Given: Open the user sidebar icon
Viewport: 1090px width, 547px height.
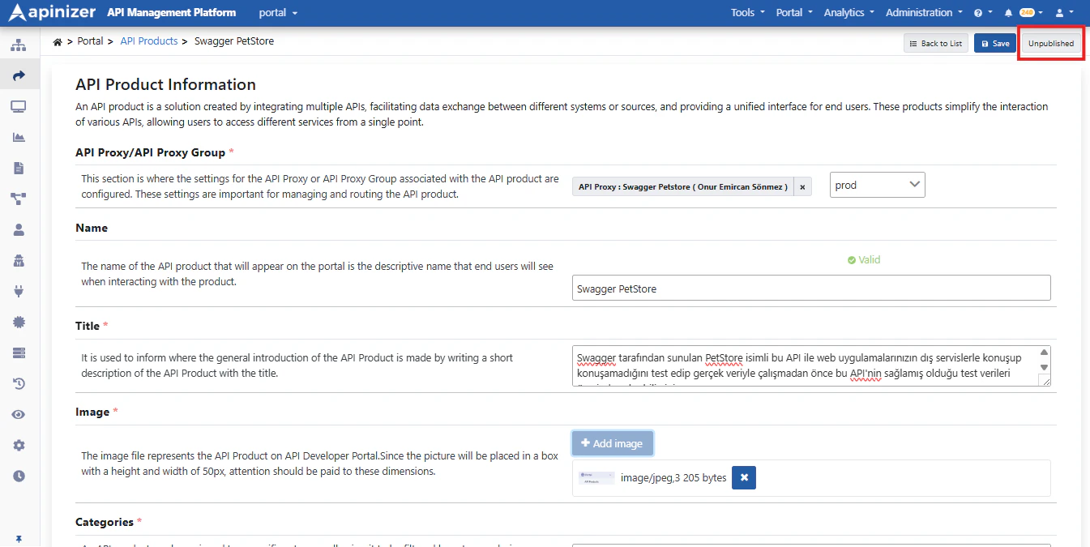Looking at the screenshot, I should 19,229.
